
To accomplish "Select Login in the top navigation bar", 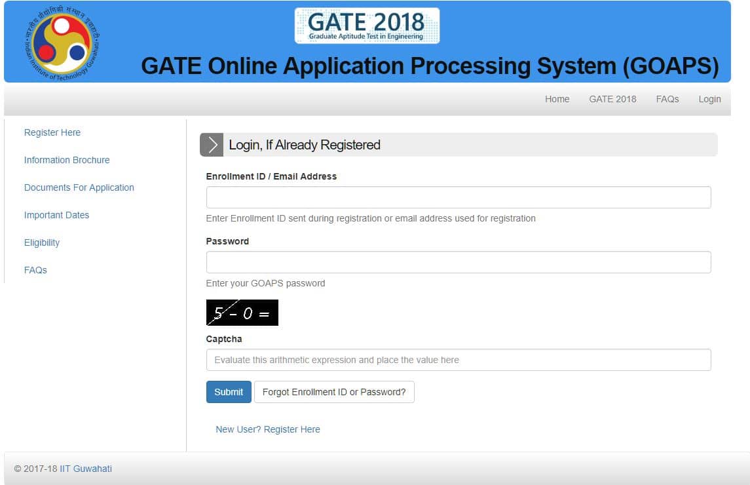I will pyautogui.click(x=709, y=99).
